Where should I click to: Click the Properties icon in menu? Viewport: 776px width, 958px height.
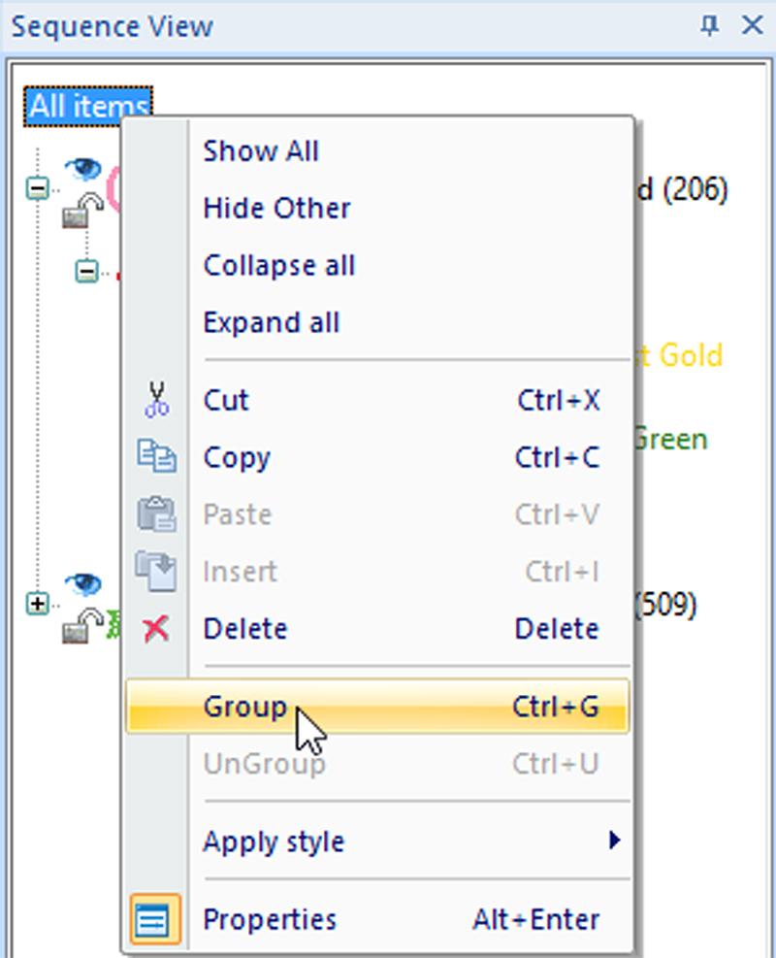point(155,919)
